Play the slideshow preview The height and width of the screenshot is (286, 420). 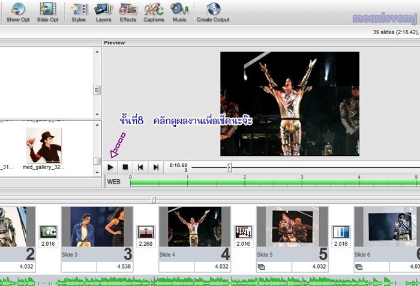pos(110,167)
